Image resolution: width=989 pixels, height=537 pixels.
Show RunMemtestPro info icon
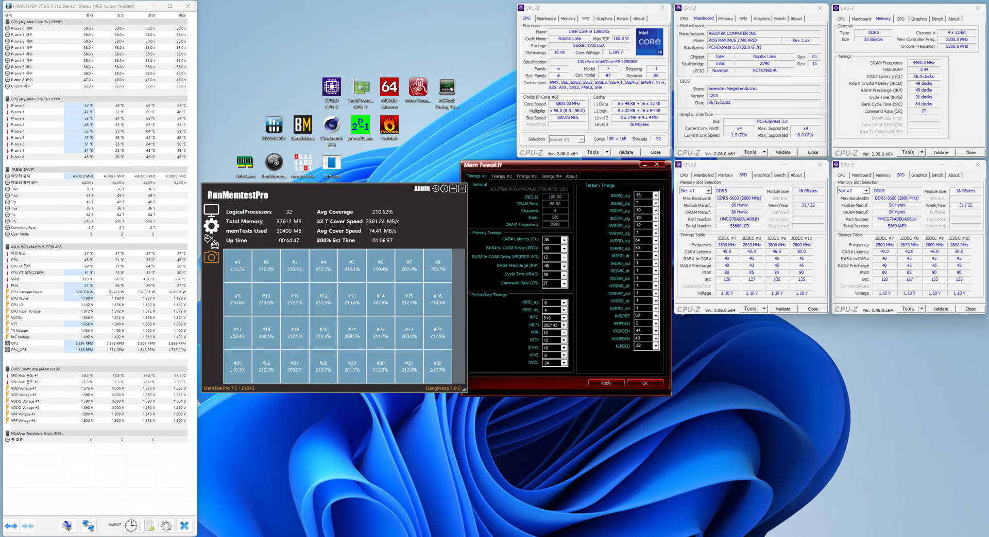coord(444,189)
